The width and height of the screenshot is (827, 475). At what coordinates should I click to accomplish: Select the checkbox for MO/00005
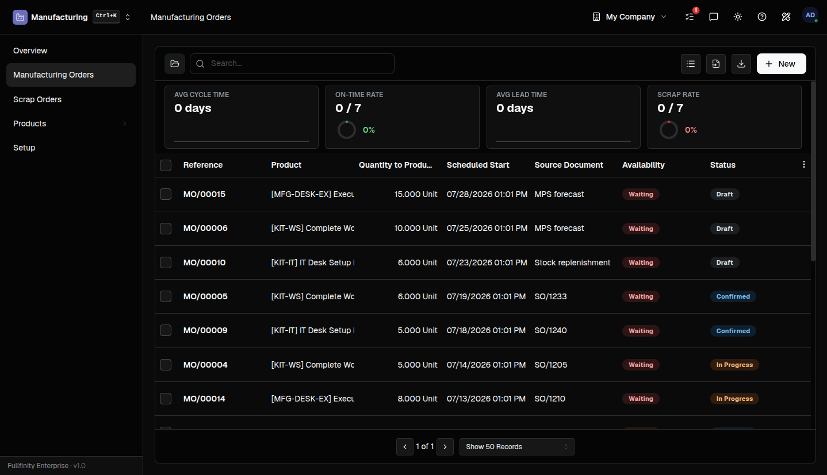pos(166,296)
